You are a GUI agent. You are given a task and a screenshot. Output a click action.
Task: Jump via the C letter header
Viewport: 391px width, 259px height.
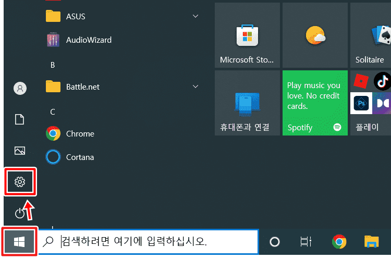(53, 112)
